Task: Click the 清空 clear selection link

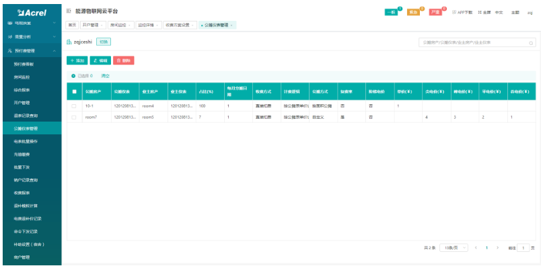Action: [105, 76]
